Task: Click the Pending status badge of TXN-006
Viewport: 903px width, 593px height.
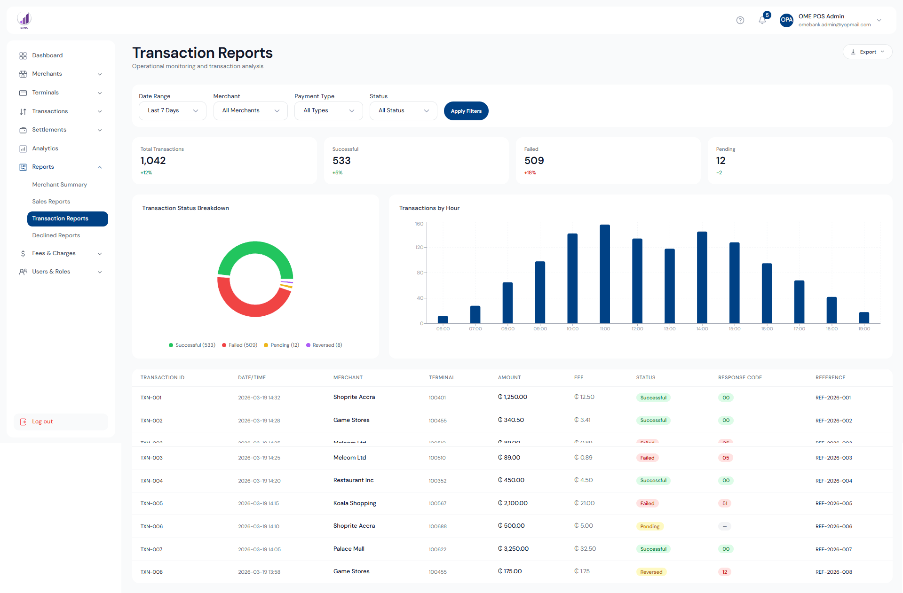Action: coord(650,527)
